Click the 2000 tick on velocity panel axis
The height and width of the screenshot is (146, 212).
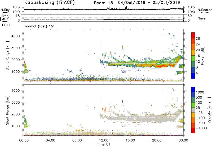[x=16, y=114]
